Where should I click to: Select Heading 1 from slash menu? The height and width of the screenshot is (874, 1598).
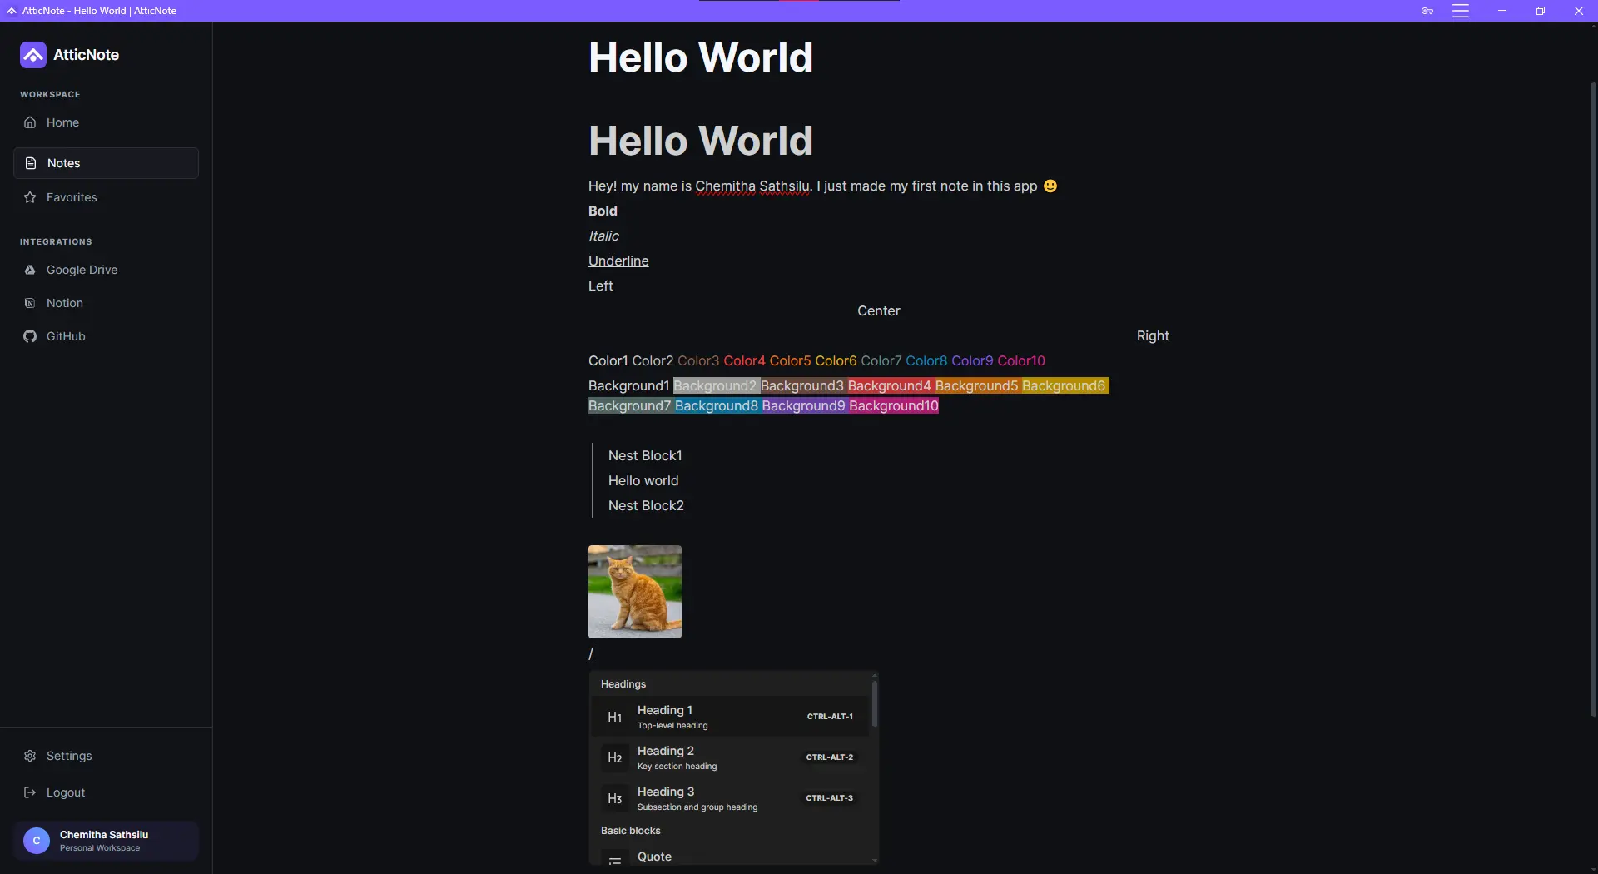click(x=729, y=717)
